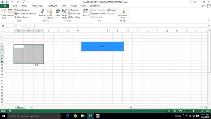Click the 100% zoom level
This screenshot has width=211, height=119.
pos(207,111)
